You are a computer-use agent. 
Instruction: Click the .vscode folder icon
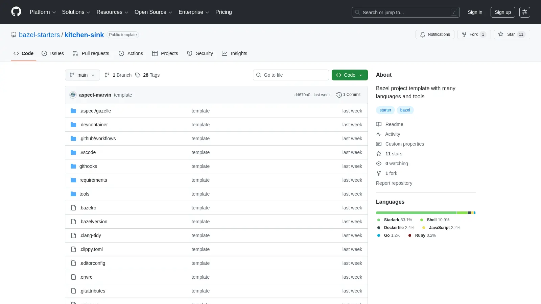[73, 152]
